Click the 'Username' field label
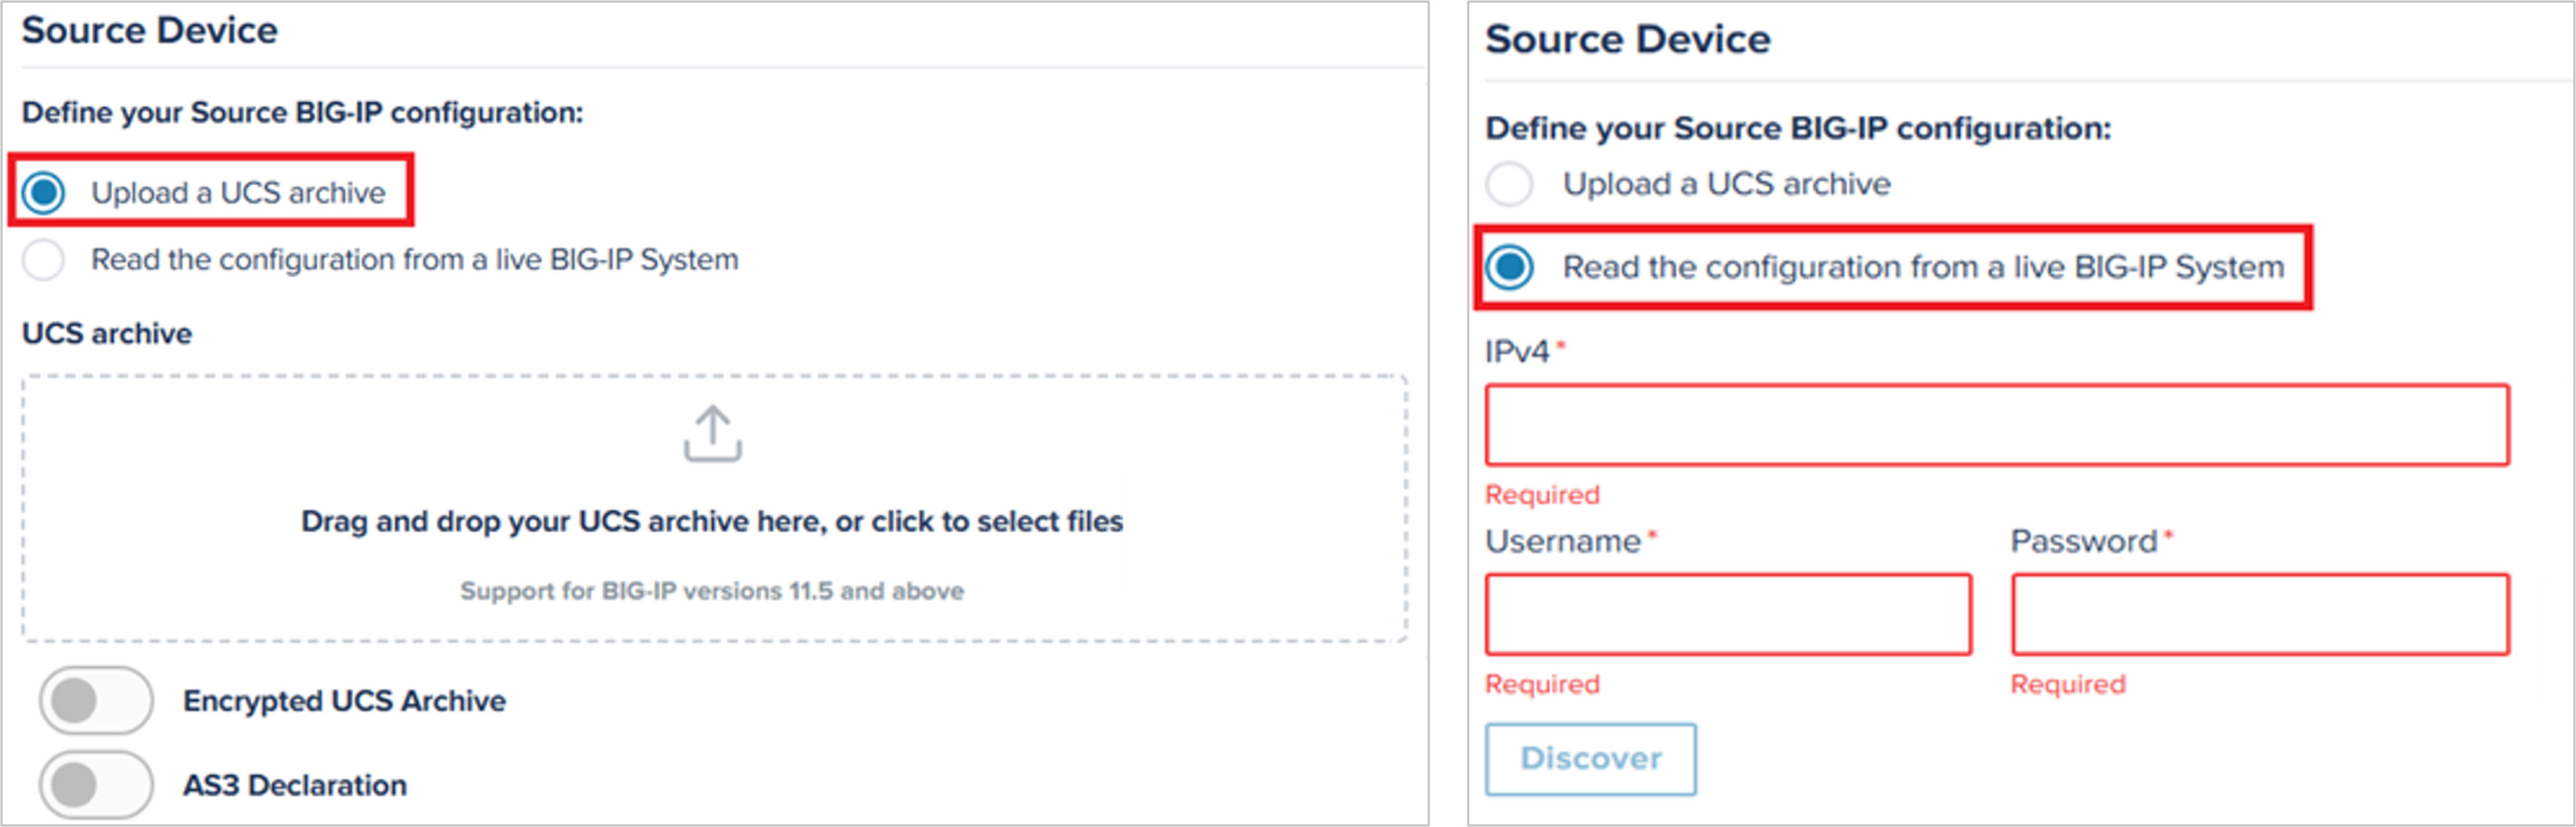The width and height of the screenshot is (2576, 827). pos(1563,541)
